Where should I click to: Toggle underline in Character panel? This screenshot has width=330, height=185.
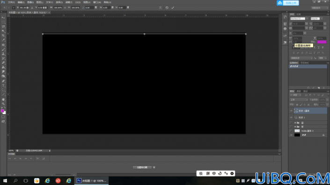pyautogui.click(x=319, y=48)
